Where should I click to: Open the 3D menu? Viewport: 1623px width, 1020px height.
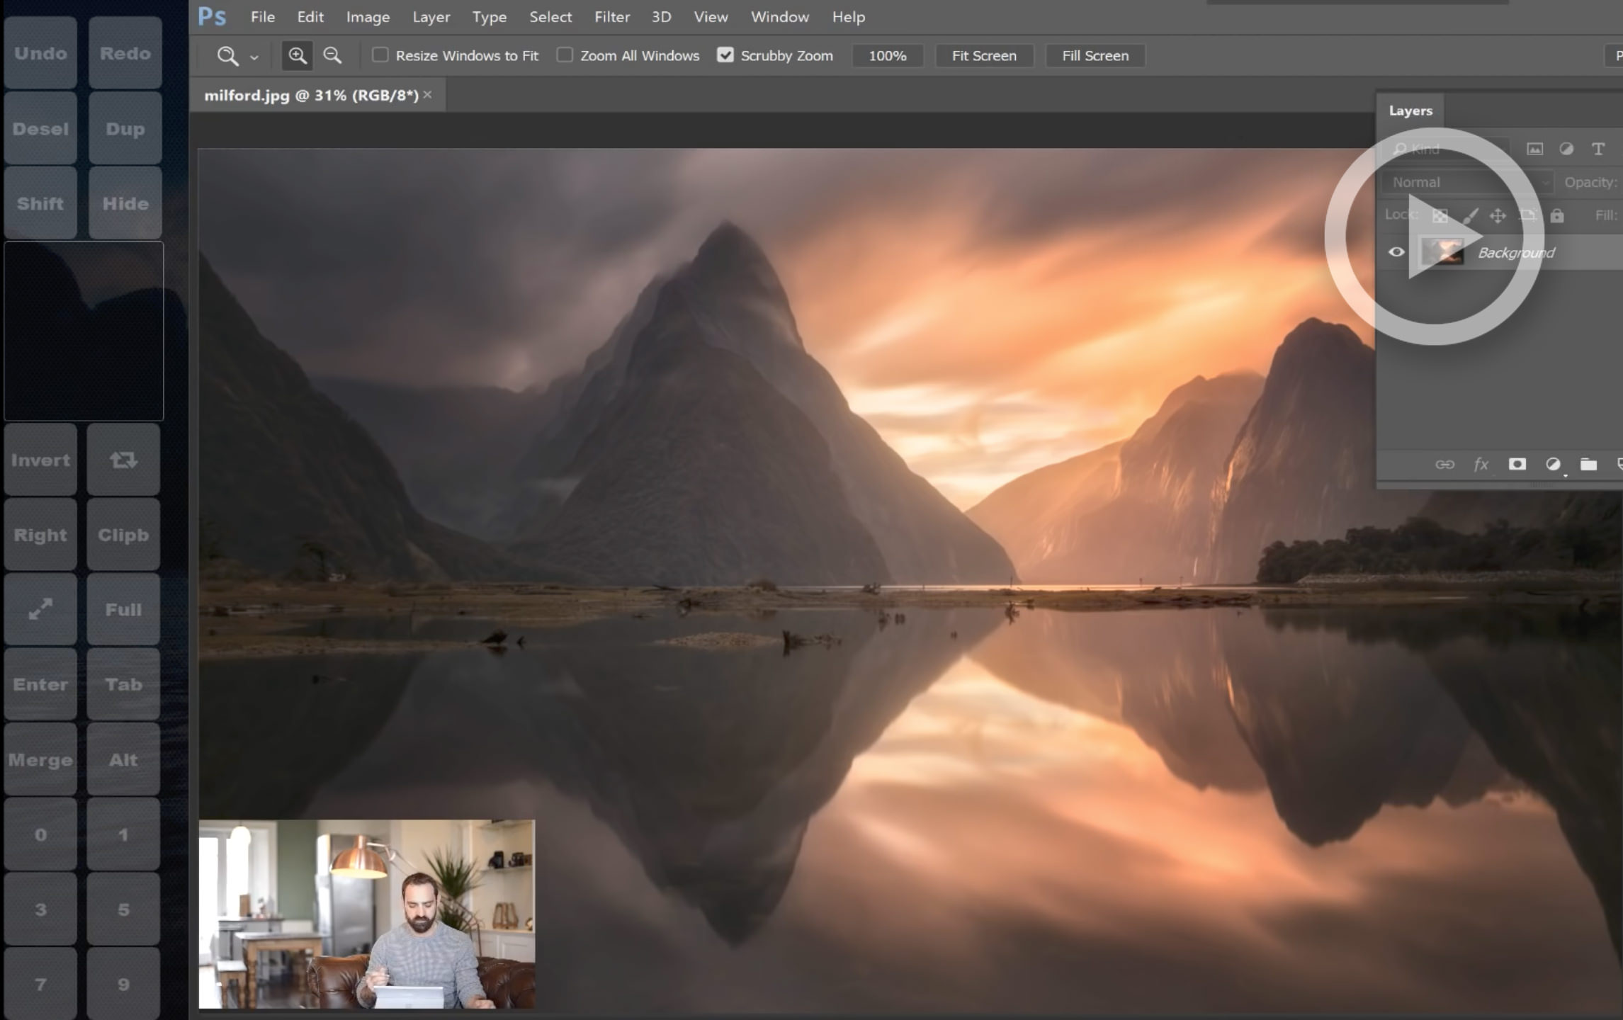(661, 16)
